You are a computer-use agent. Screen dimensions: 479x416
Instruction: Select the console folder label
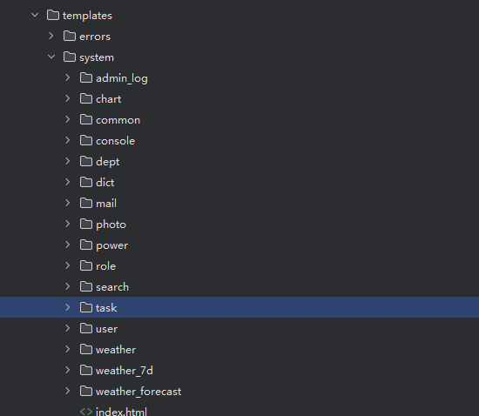tap(116, 141)
